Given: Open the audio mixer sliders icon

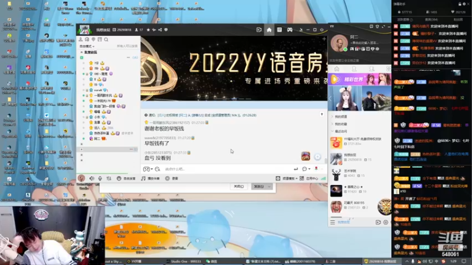Looking at the screenshot, I should pos(109,178).
